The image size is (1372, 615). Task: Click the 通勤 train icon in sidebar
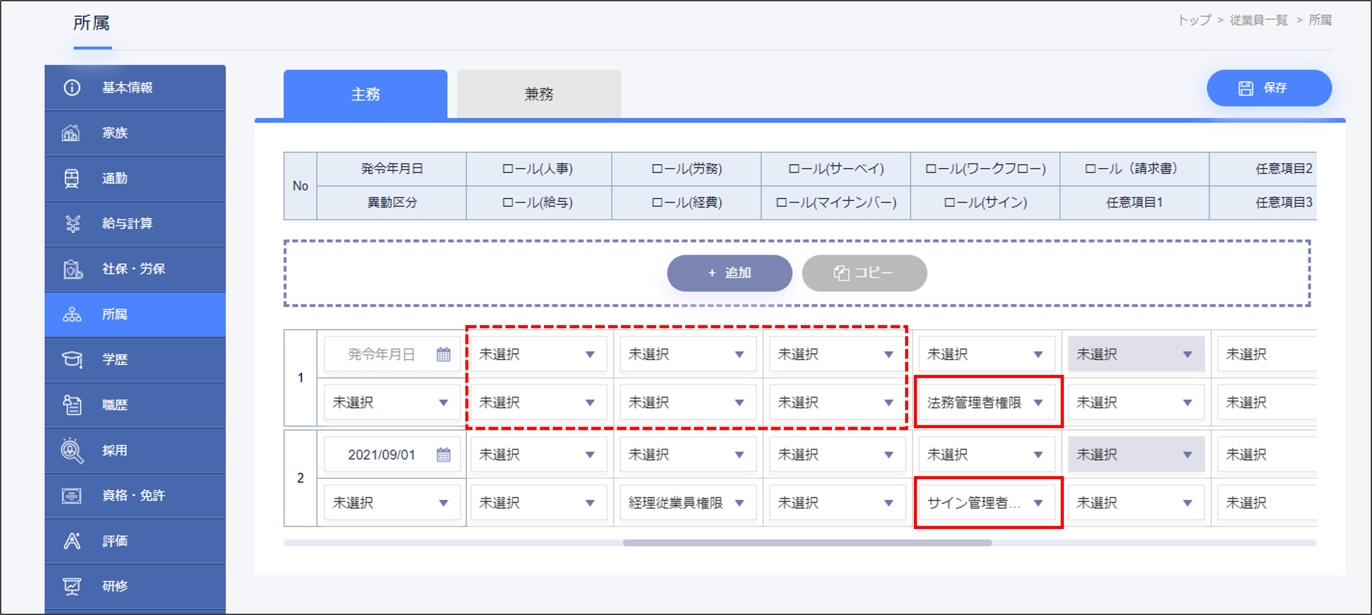(x=71, y=178)
